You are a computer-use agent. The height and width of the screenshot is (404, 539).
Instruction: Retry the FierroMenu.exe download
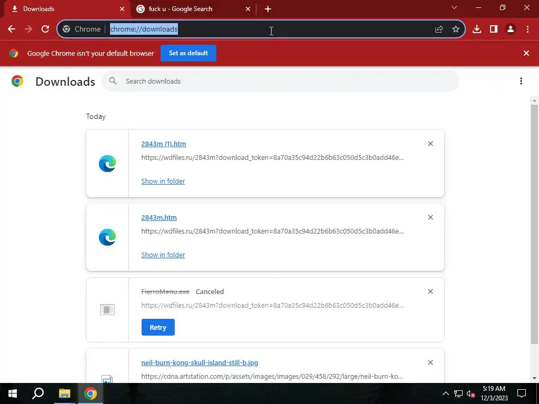point(158,327)
